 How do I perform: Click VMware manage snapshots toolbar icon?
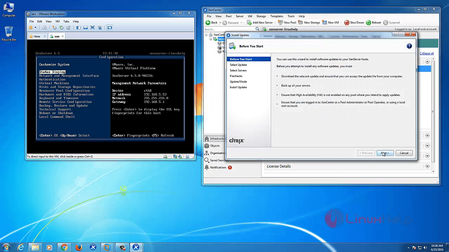[x=68, y=28]
